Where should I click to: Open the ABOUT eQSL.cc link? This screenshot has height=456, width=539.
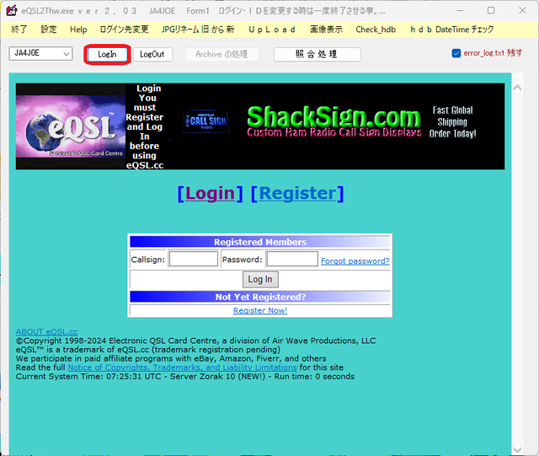point(47,332)
